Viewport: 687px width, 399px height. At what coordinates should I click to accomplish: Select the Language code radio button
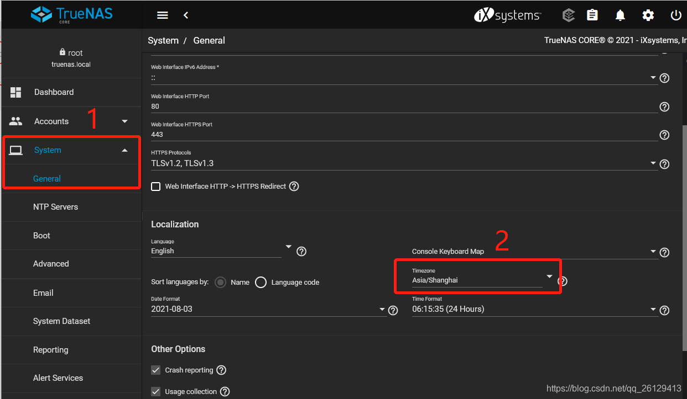point(261,282)
